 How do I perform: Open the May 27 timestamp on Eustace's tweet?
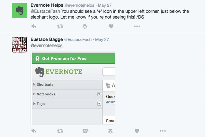pos(102,39)
